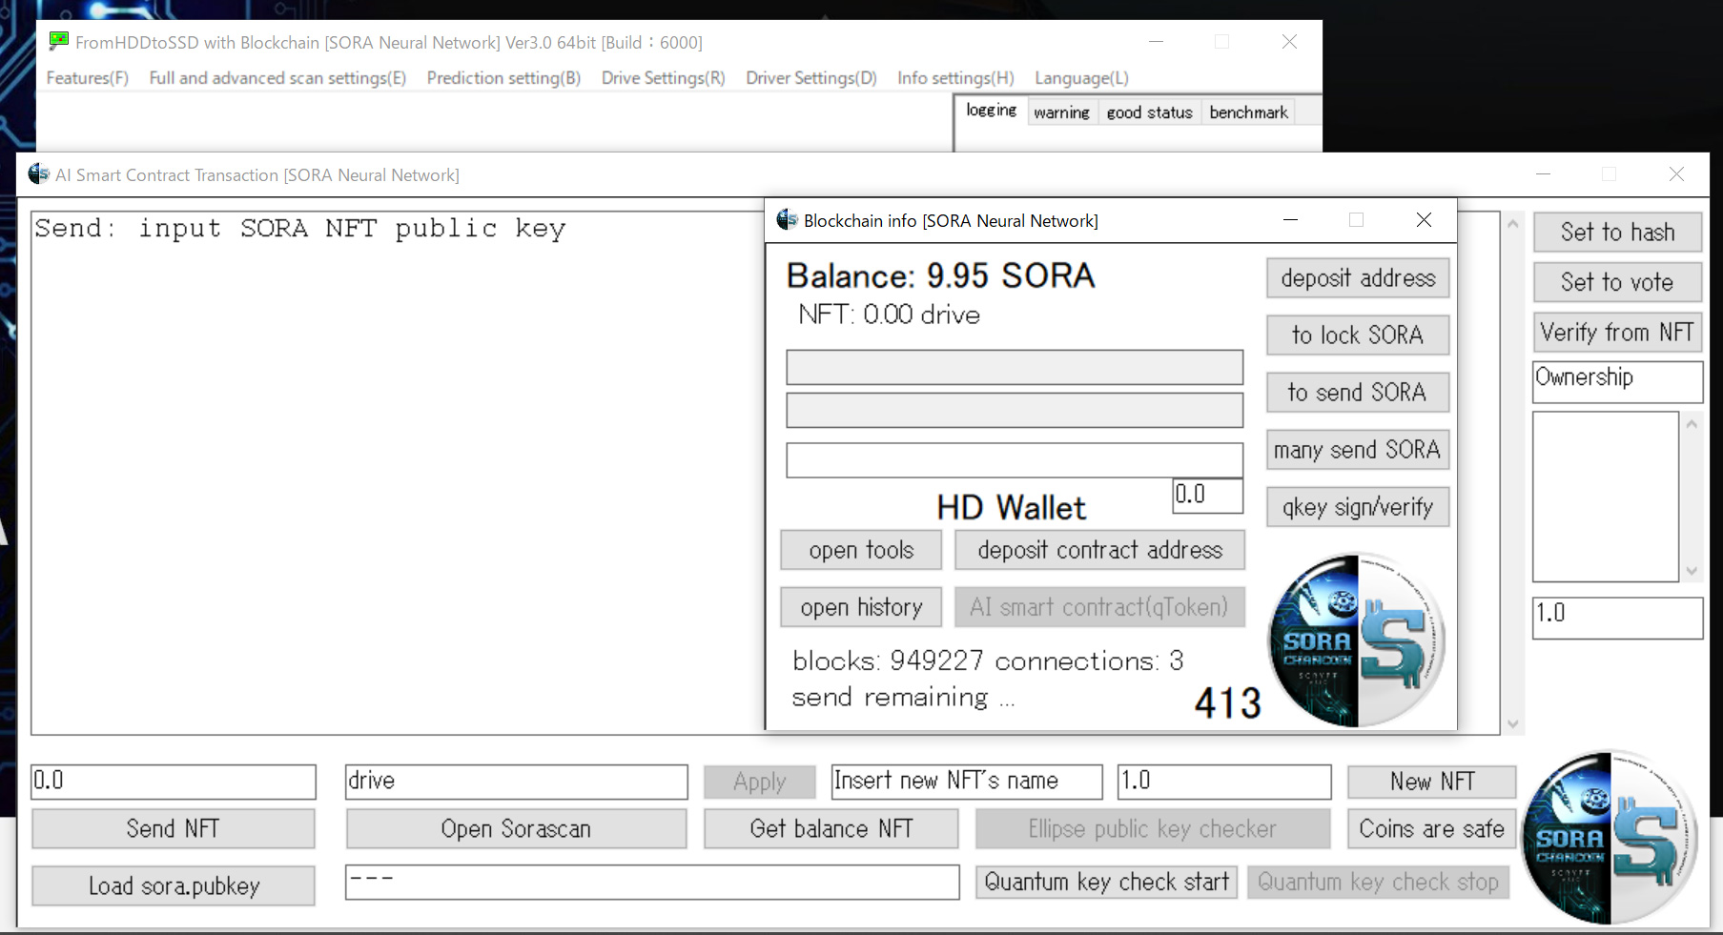Click the Send NFT button
The image size is (1723, 935).
coord(173,828)
